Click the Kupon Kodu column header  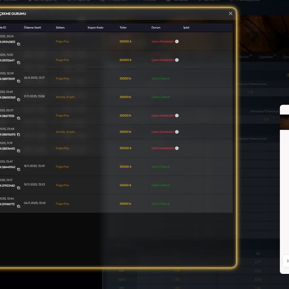(96, 27)
